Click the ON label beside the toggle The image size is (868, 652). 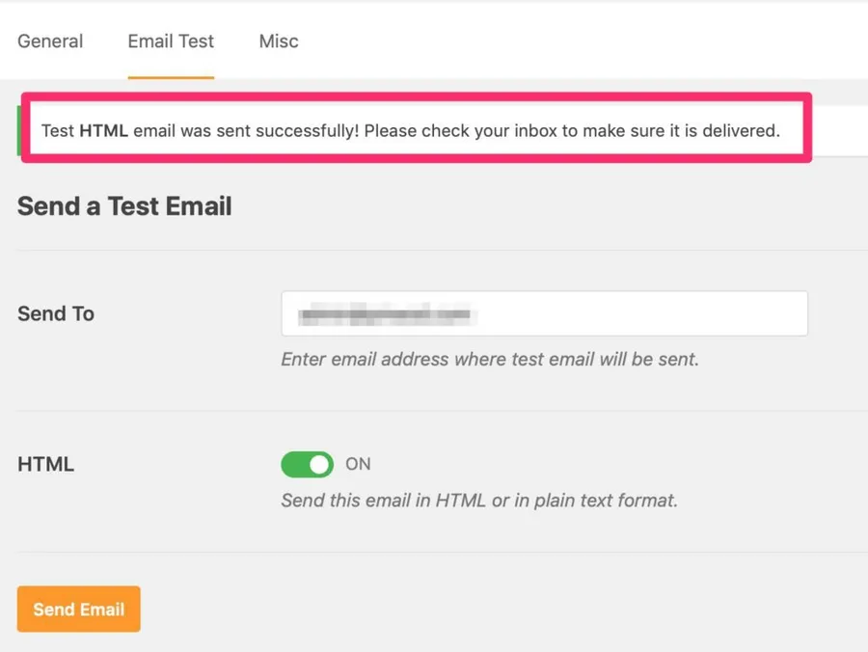point(358,464)
